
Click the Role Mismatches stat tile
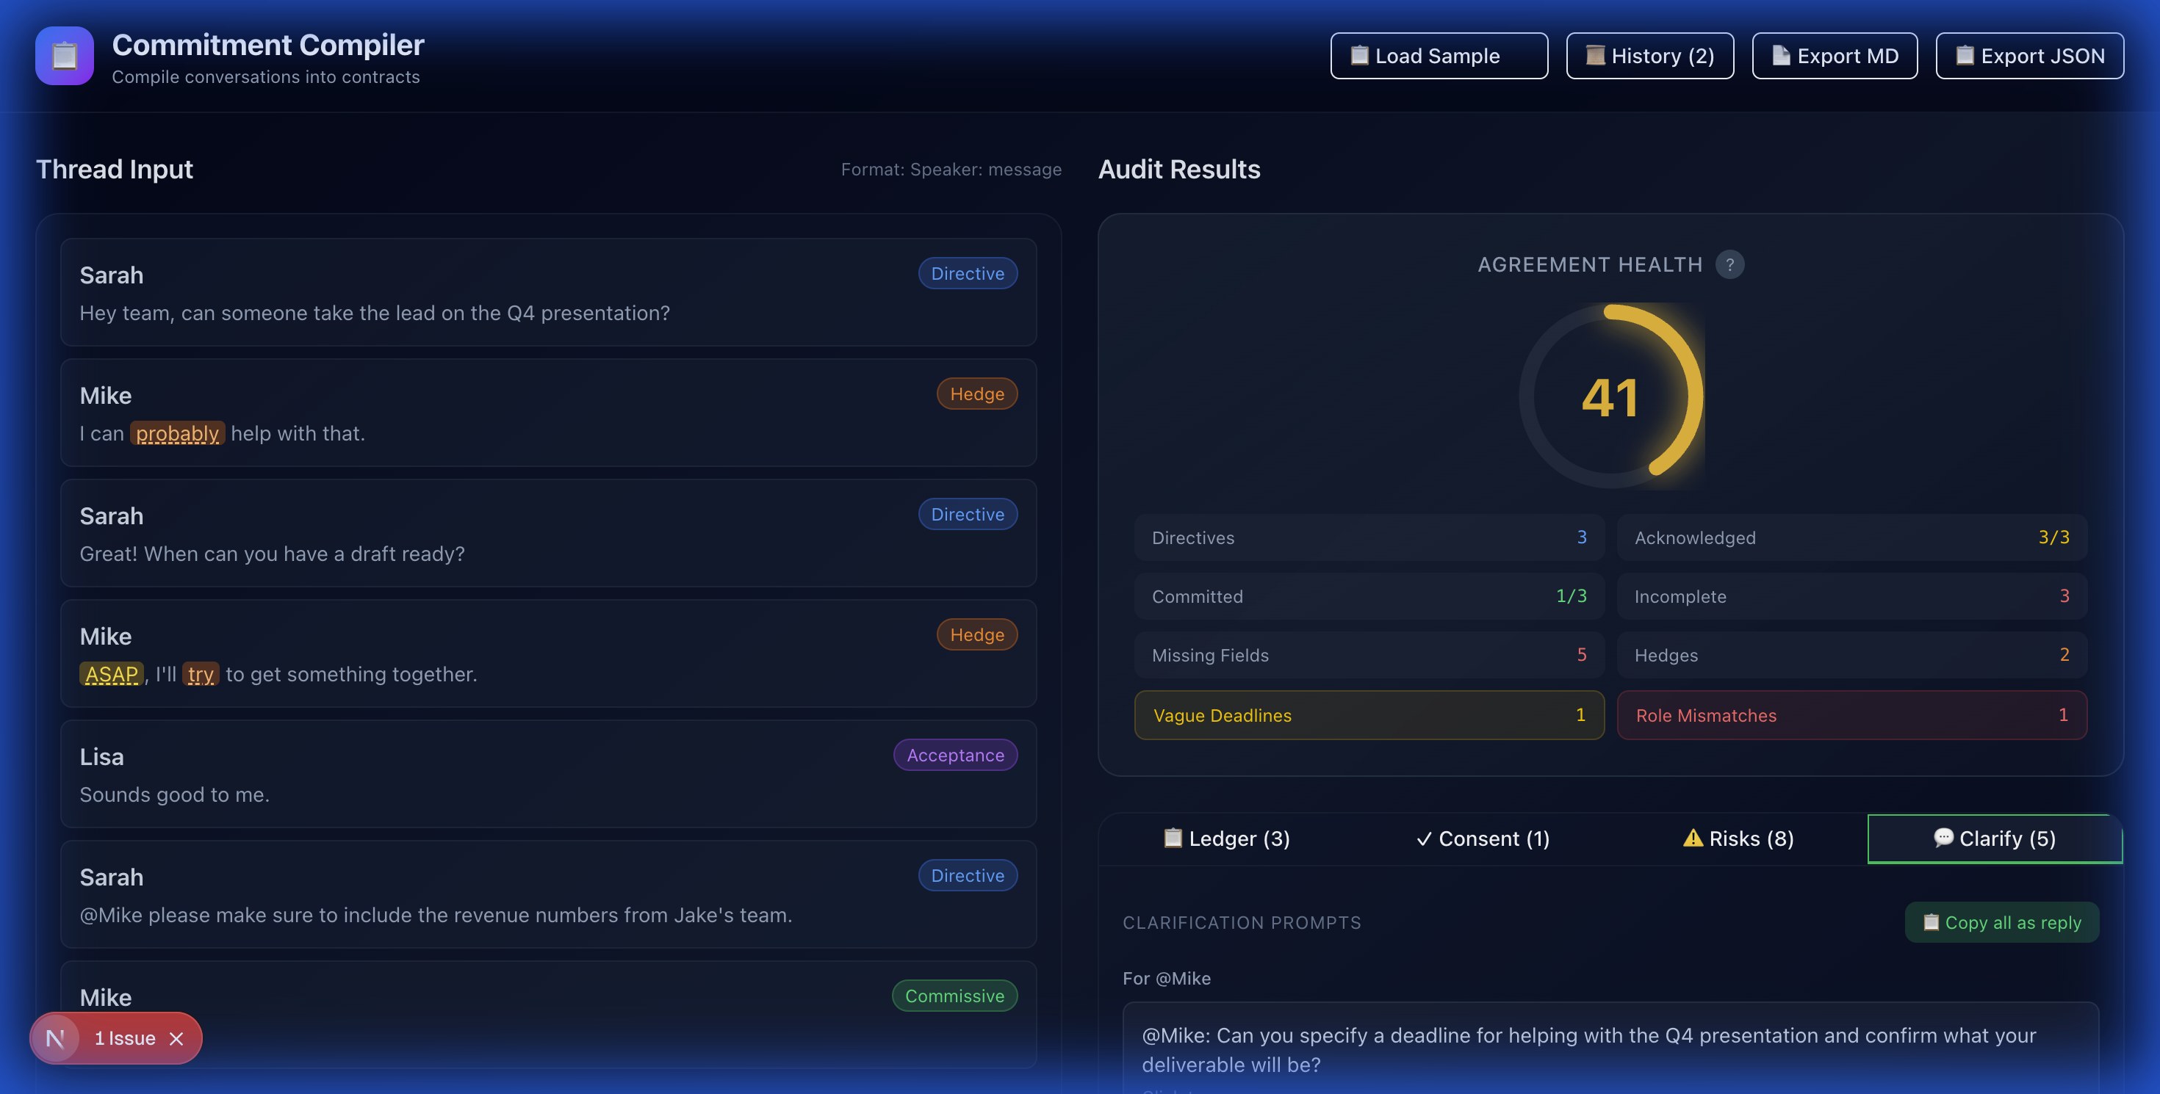1851,715
